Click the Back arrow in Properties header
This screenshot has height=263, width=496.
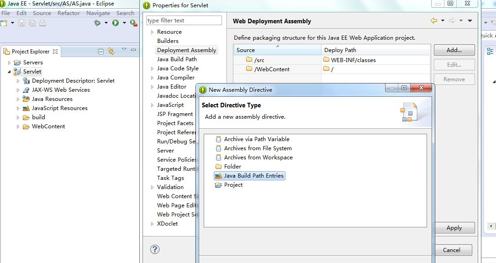coord(434,21)
